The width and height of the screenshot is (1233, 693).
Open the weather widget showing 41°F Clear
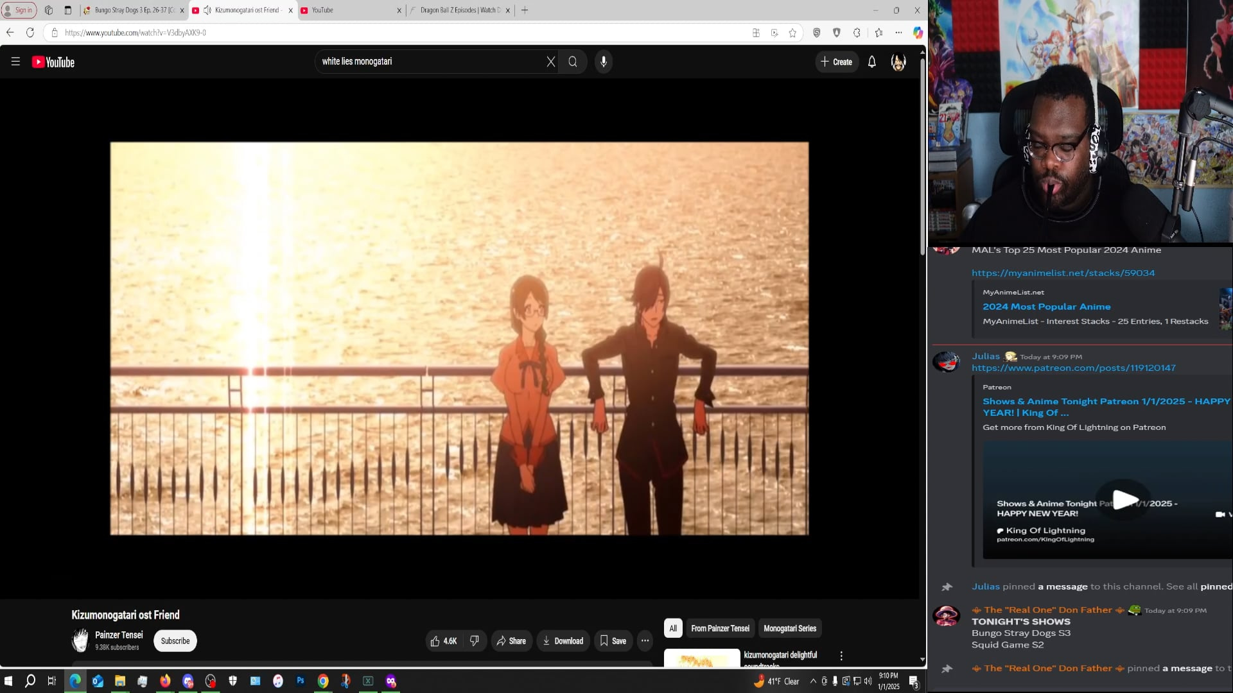776,681
